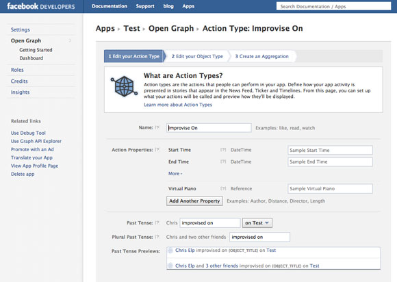Go to the blog in top navigation
This screenshot has height=282, width=397.
pyautogui.click(x=168, y=6)
